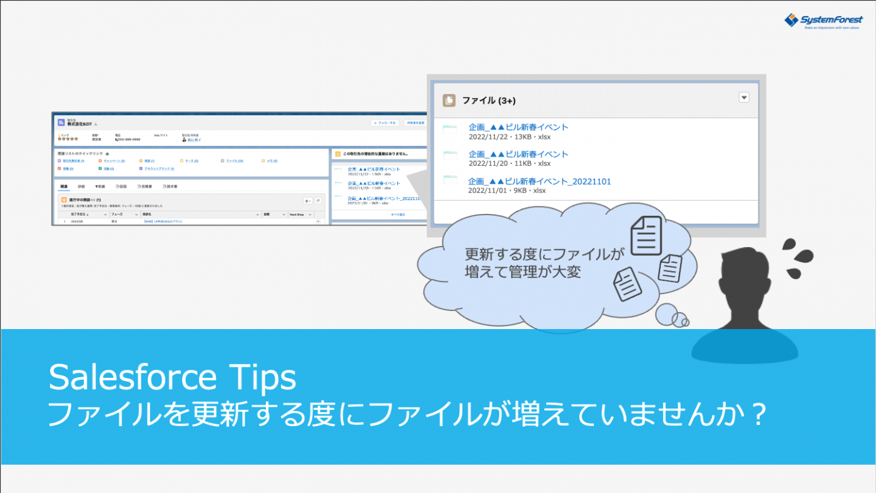The height and width of the screenshot is (493, 876).
Task: Open the 完了予定日 column dropdown chevron
Action: click(105, 215)
